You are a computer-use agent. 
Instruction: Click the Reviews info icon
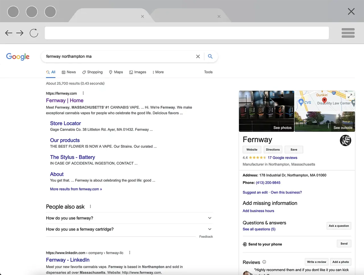pyautogui.click(x=264, y=262)
